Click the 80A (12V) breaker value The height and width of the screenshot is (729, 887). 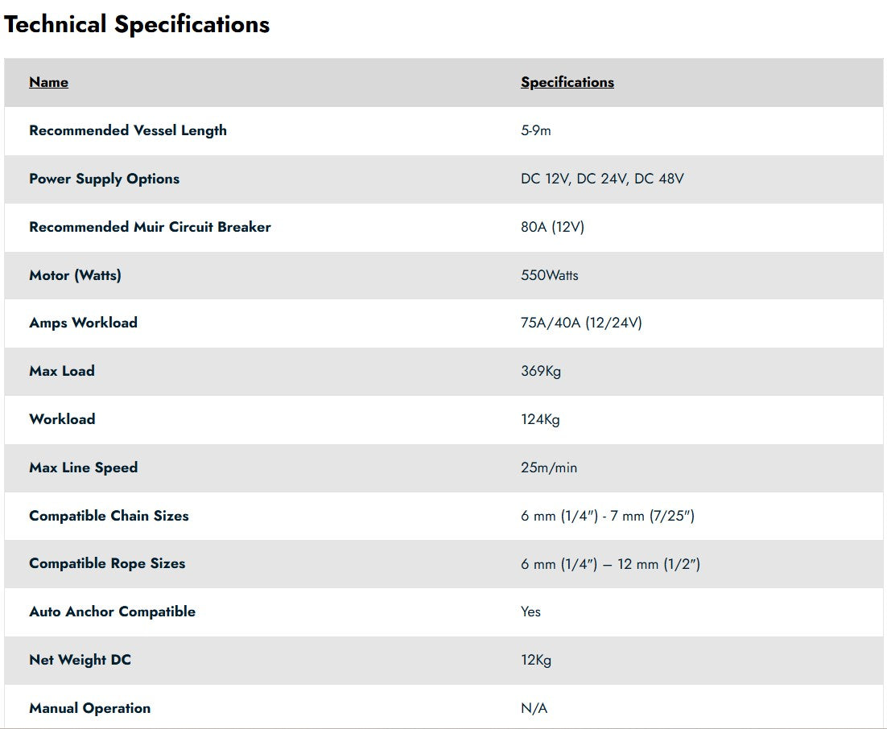pos(552,227)
